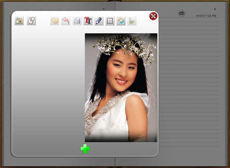Save using the floppy disk icon
Image resolution: width=230 pixels, height=168 pixels.
[77, 21]
